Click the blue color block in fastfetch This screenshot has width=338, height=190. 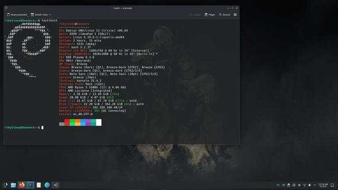[x=83, y=122]
